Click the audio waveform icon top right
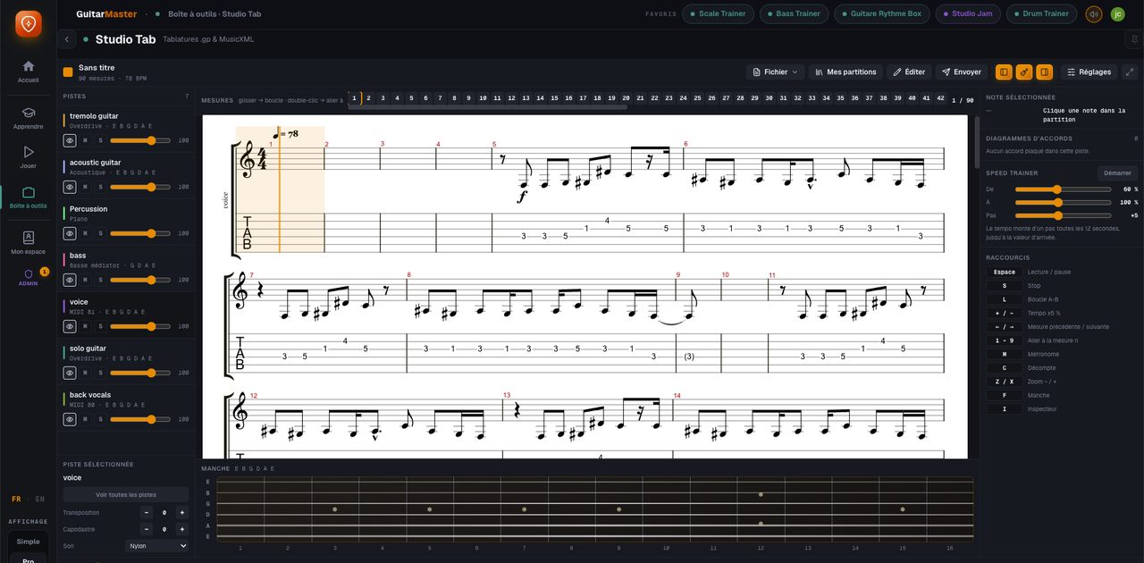 [1093, 13]
